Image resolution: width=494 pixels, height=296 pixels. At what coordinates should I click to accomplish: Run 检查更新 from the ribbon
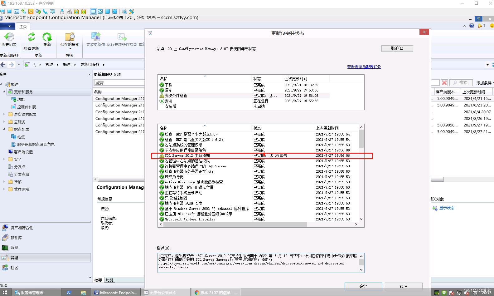[x=31, y=41]
